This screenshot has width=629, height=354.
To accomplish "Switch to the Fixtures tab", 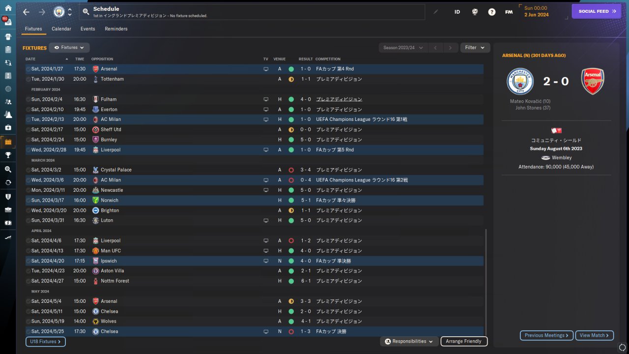I will [33, 29].
